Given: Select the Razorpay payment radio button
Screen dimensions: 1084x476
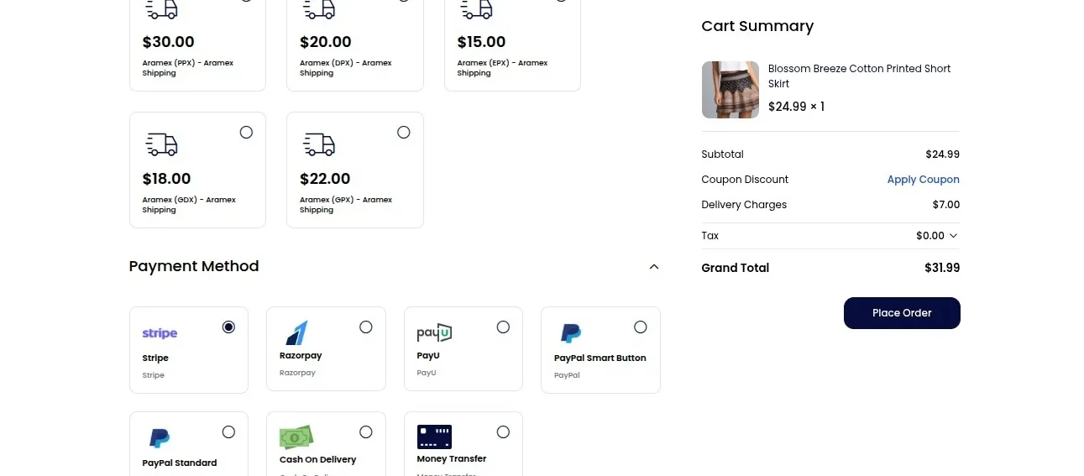Looking at the screenshot, I should tap(366, 327).
